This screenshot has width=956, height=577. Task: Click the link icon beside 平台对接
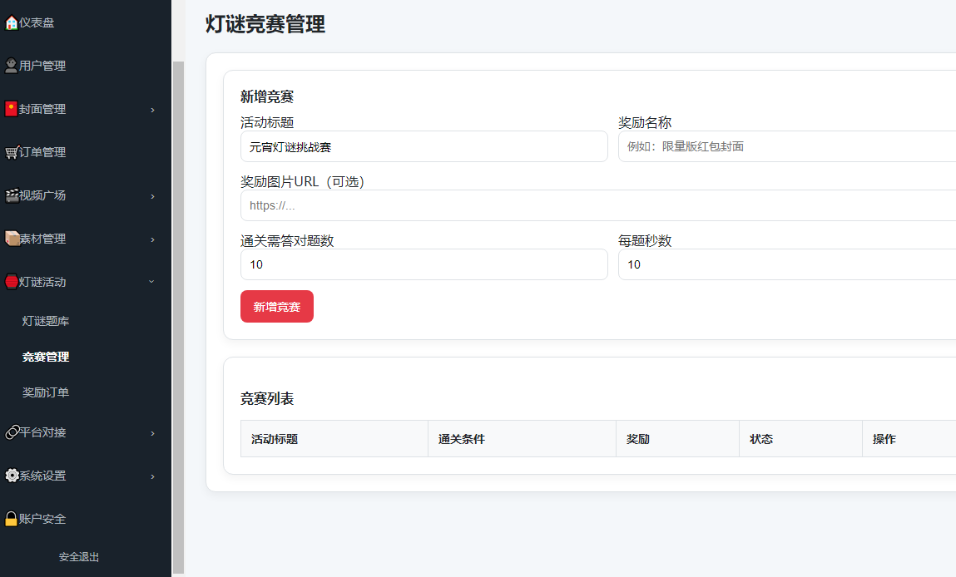(12, 432)
